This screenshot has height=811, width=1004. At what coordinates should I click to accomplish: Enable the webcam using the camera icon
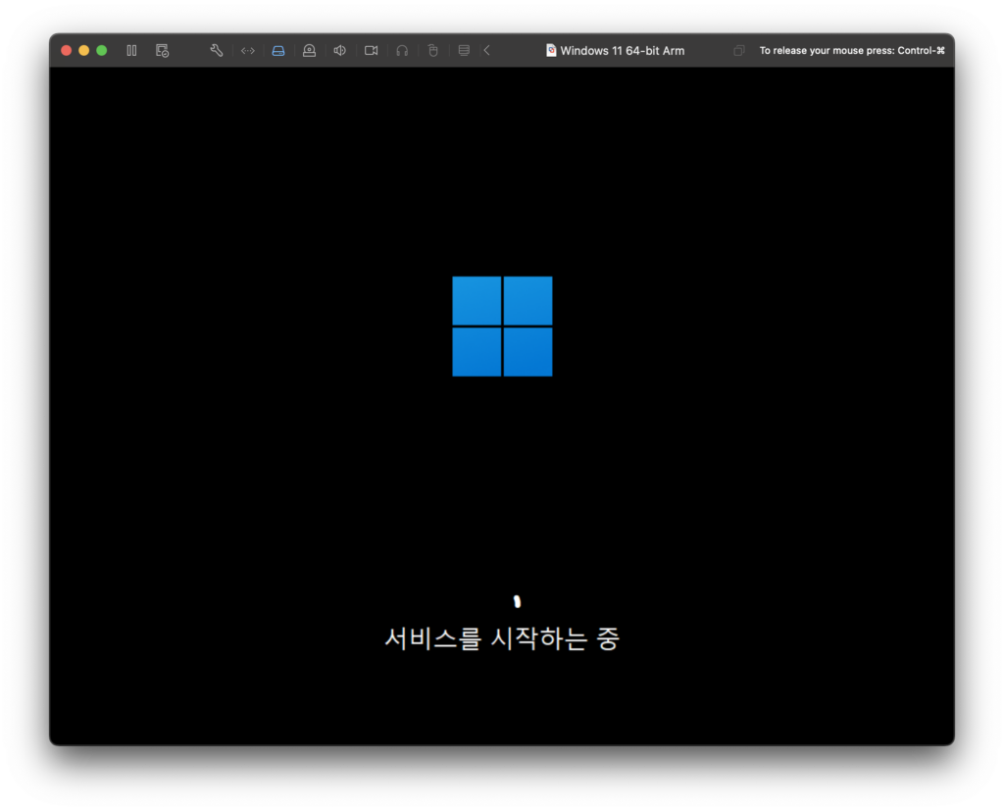pyautogui.click(x=371, y=50)
